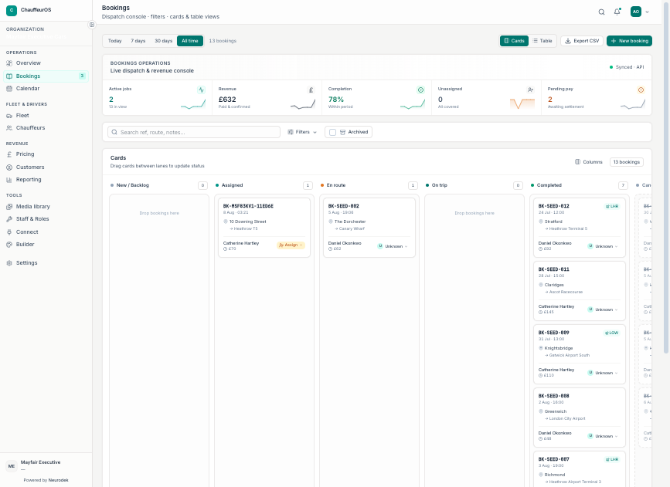Click the search magnifier icon in header

pos(601,12)
